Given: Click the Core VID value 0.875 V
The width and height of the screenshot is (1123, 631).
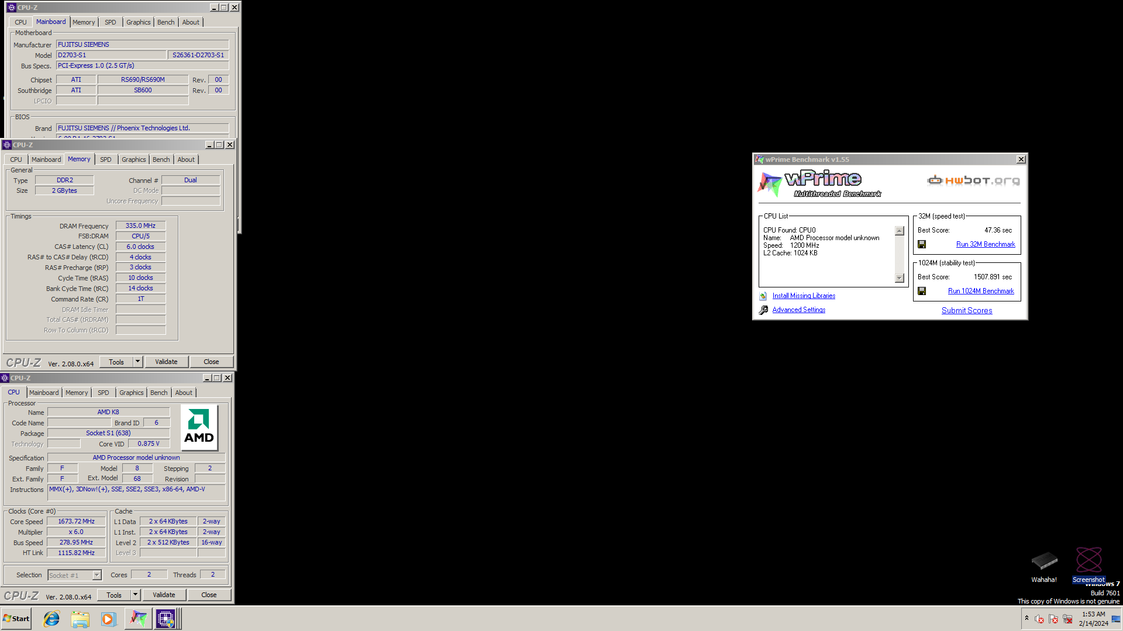Looking at the screenshot, I should click(149, 443).
